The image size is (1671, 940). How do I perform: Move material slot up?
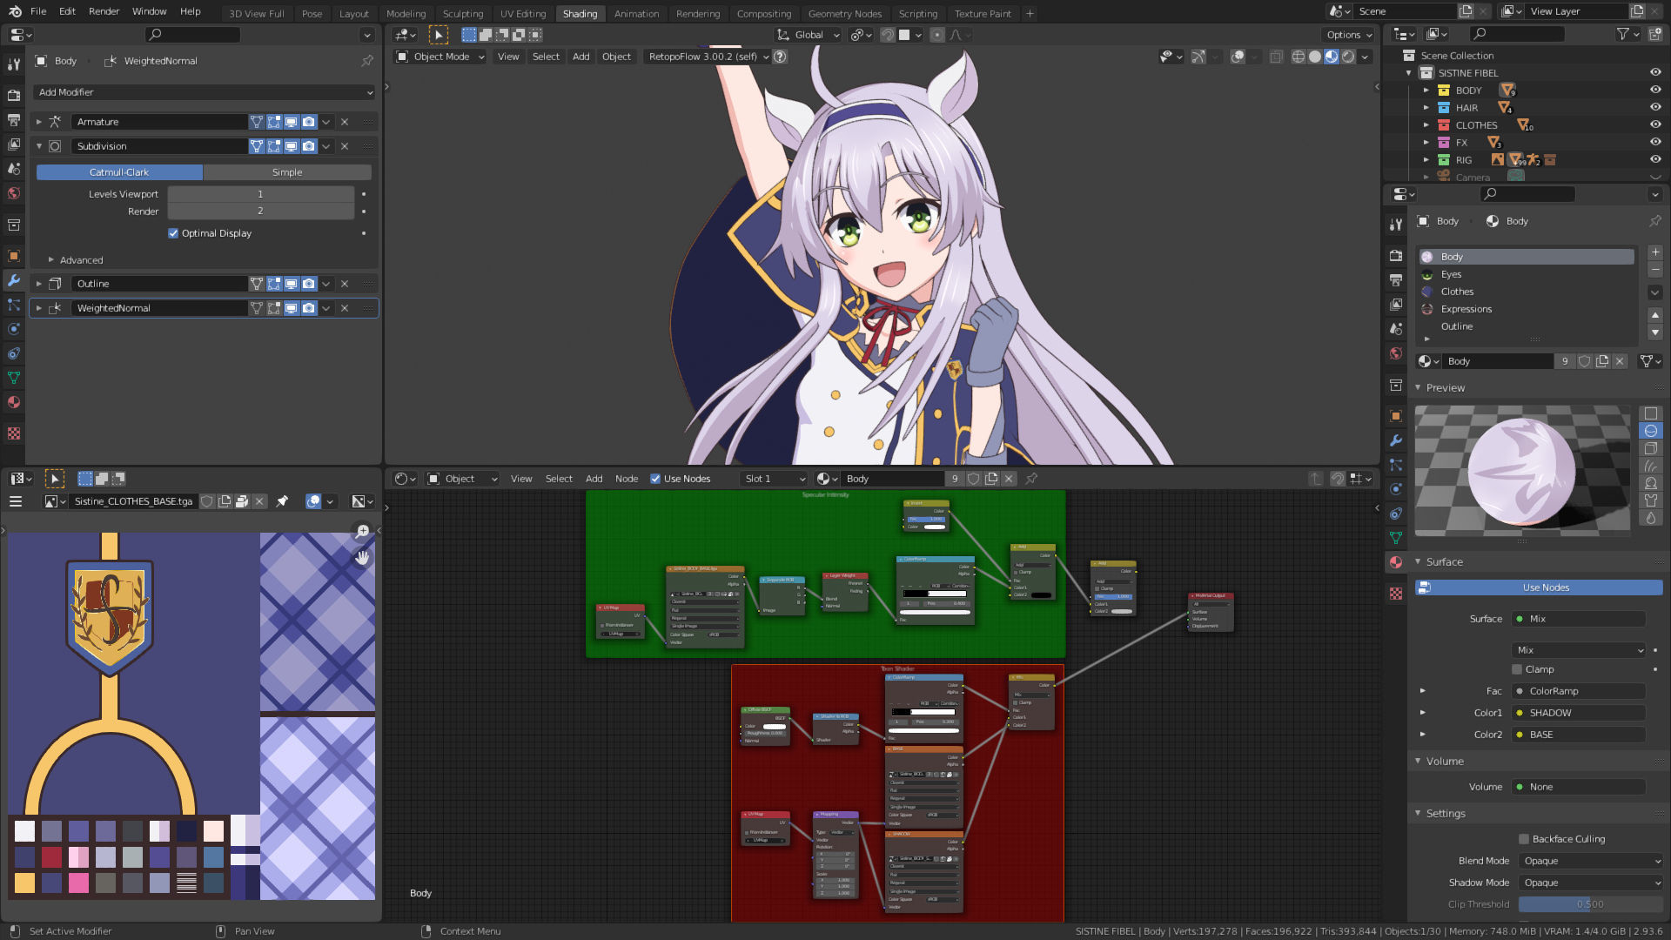tap(1655, 314)
